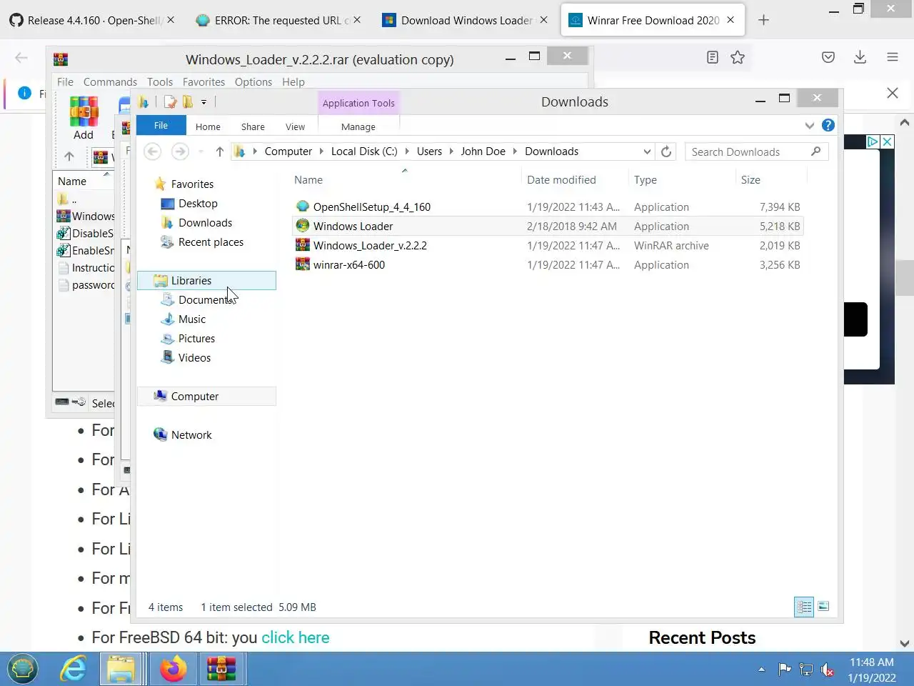Select OpenShellSetup_4_4_160 file
Viewport: 914px width, 686px height.
tap(548, 207)
